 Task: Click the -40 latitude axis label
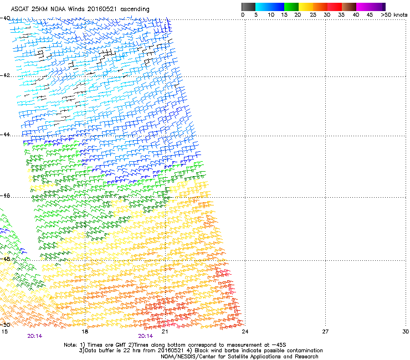pos(5,18)
